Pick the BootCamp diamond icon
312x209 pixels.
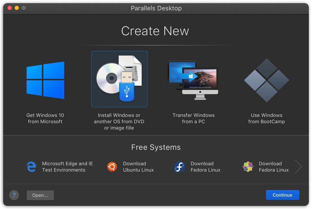click(x=267, y=80)
